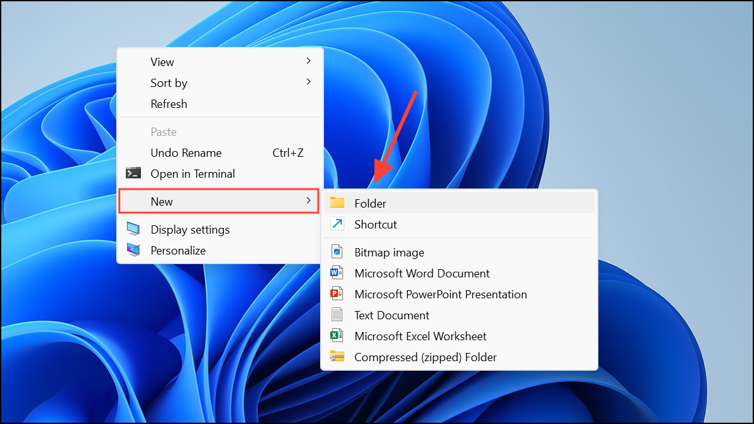The width and height of the screenshot is (754, 424).
Task: Choose Refresh from the context menu
Action: (220, 104)
